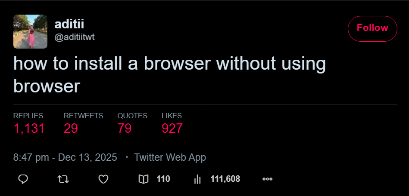Click the Twitter Web App source link
Screen dimensions: 409x196
pyautogui.click(x=170, y=157)
